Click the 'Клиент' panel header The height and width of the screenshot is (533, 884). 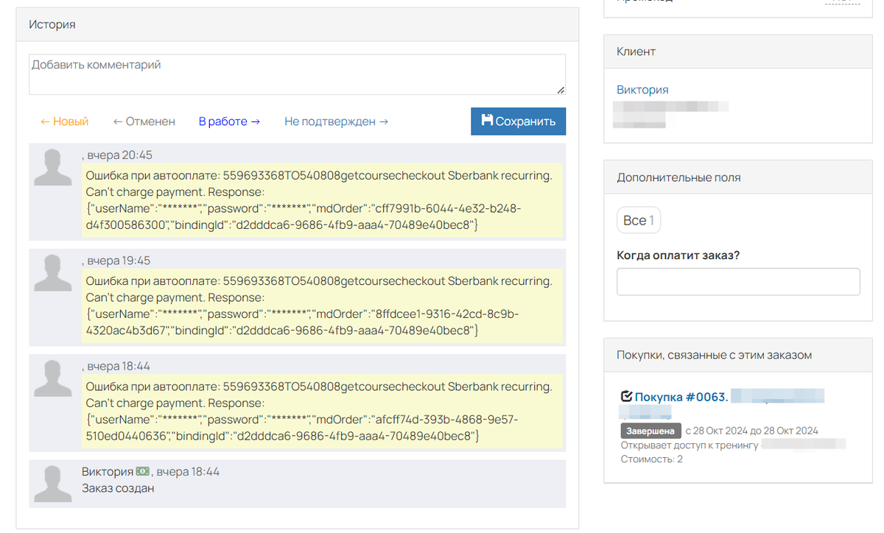[737, 52]
